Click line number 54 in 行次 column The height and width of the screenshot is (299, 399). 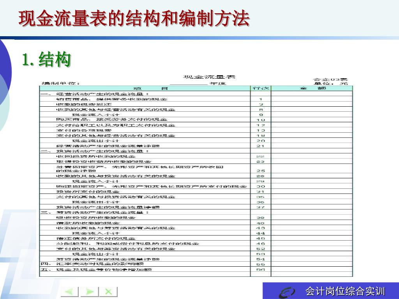(x=261, y=259)
